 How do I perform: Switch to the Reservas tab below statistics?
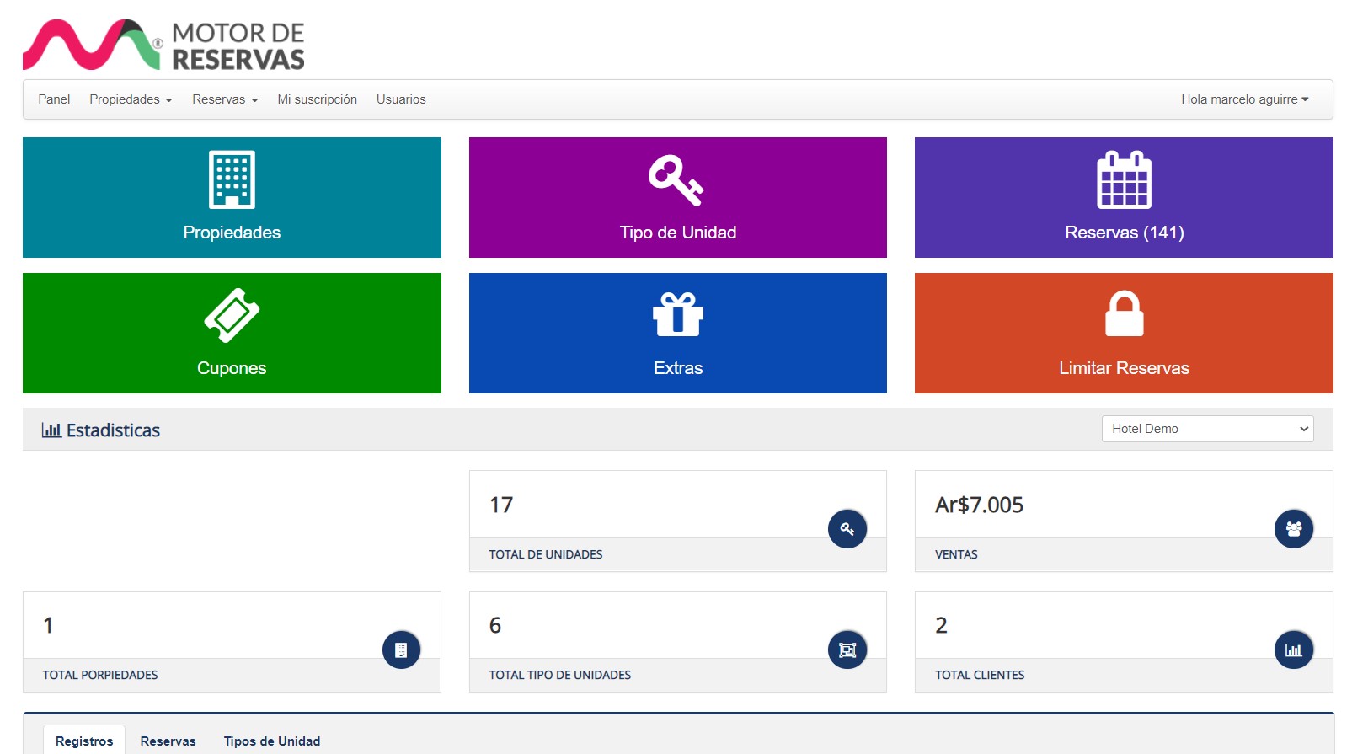[x=168, y=741]
